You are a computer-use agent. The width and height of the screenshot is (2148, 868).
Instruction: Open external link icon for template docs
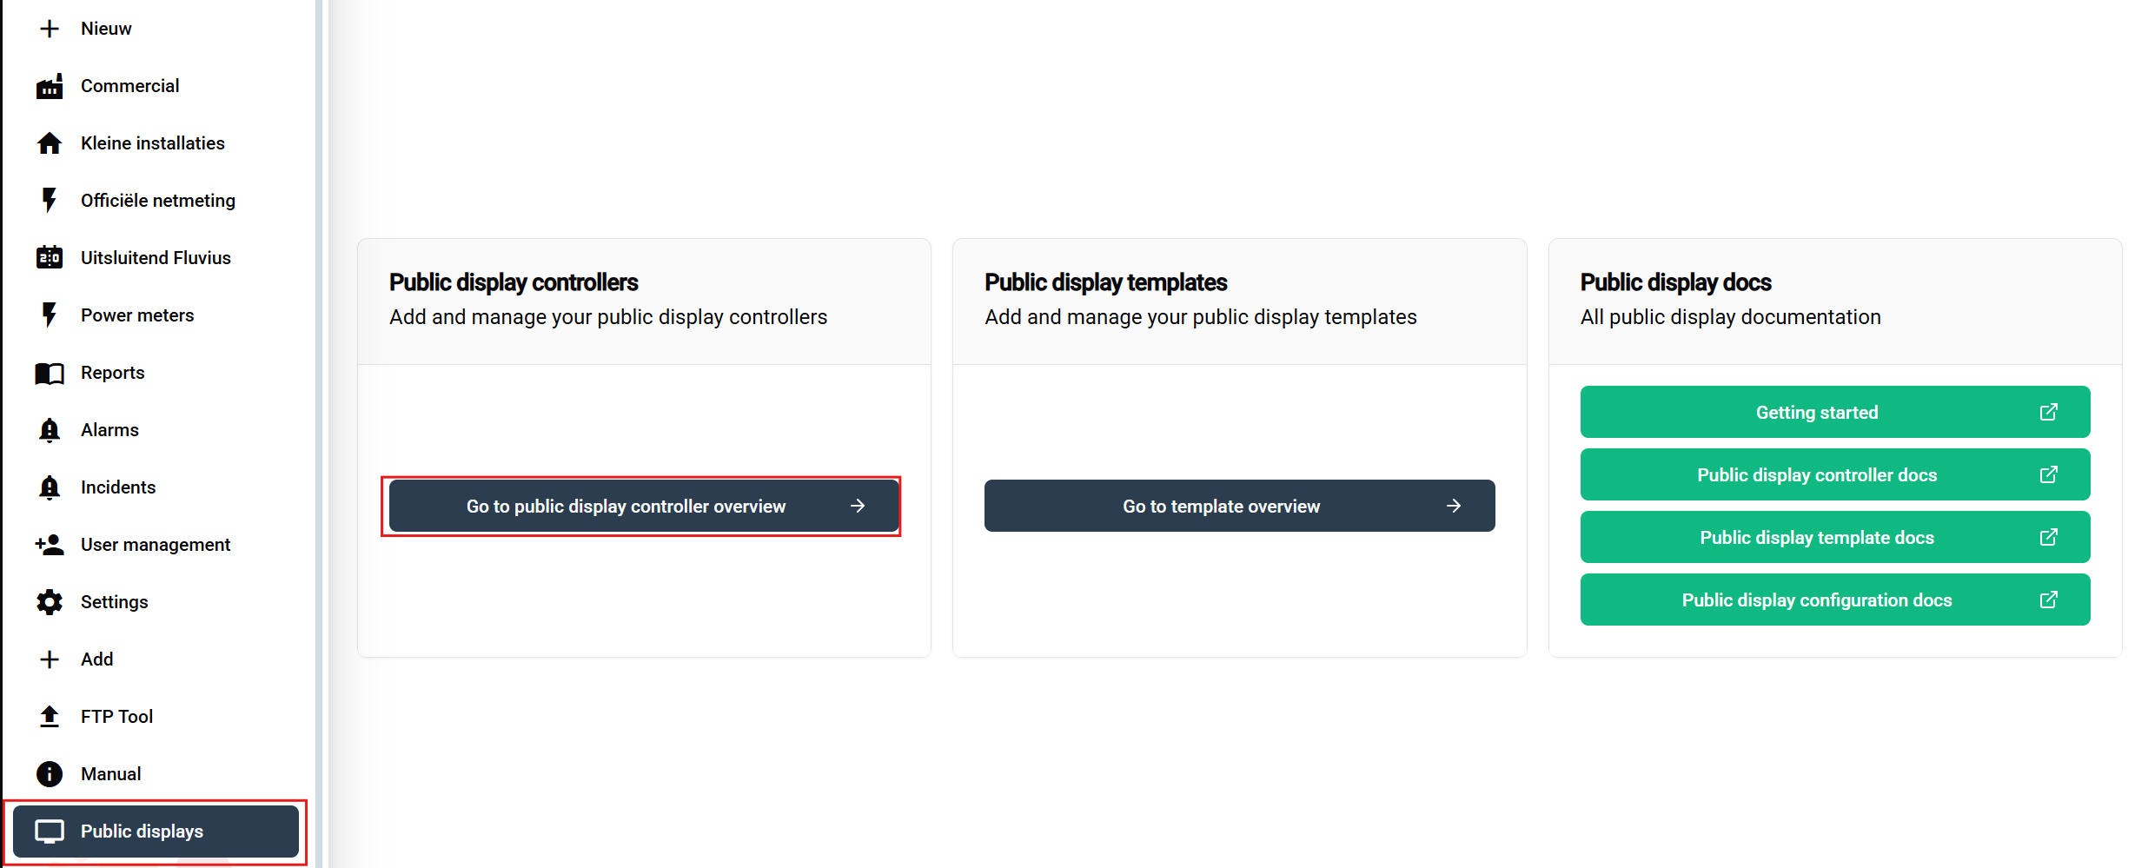2048,537
